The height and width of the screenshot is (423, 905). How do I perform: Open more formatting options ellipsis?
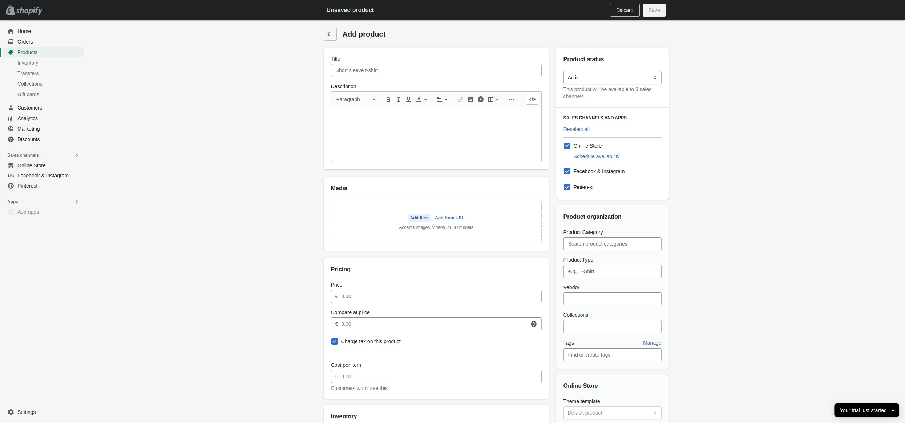[511, 99]
